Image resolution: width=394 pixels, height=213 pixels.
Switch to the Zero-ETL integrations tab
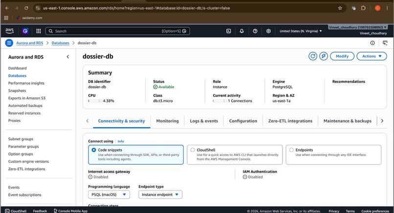(x=290, y=121)
